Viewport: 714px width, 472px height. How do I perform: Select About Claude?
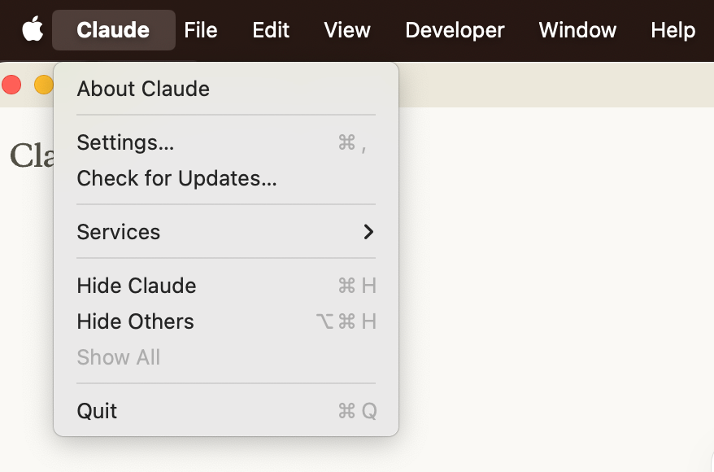point(143,89)
